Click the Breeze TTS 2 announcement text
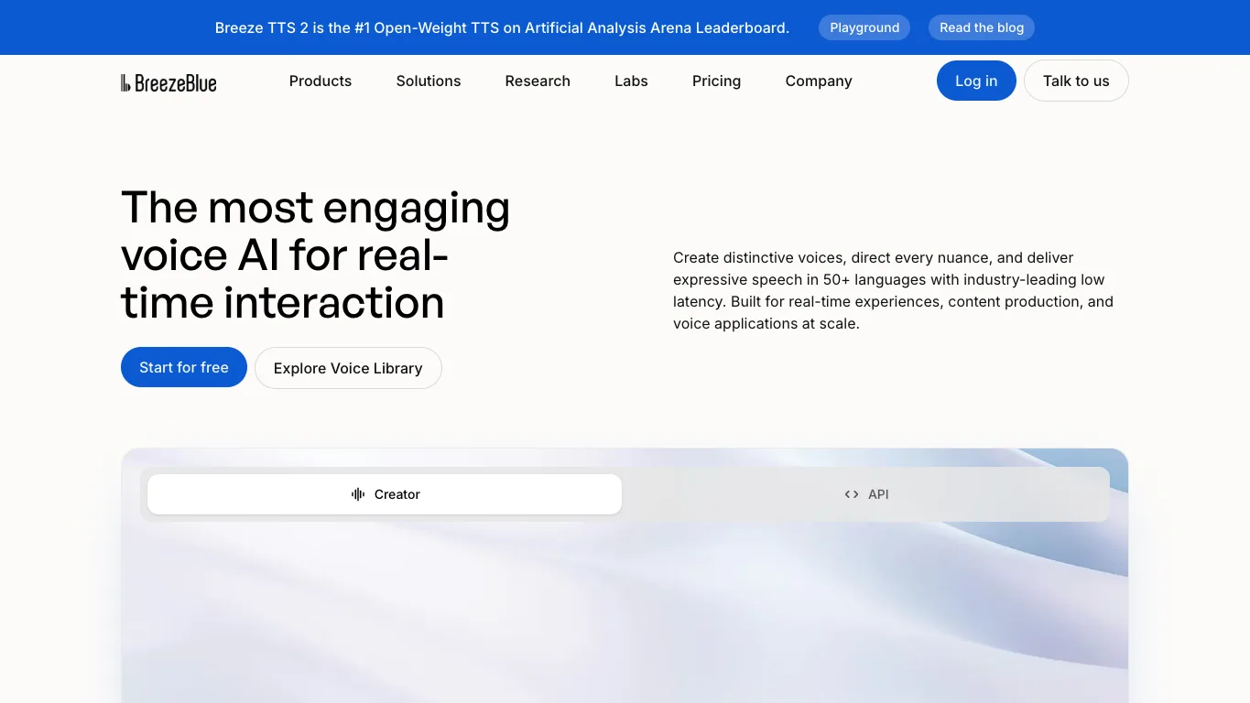The height and width of the screenshot is (703, 1250). point(502,27)
